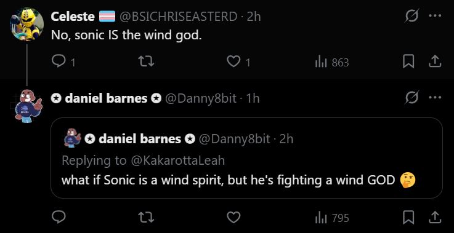Retweet Celeste's tweet
The width and height of the screenshot is (454, 233).
click(x=146, y=62)
